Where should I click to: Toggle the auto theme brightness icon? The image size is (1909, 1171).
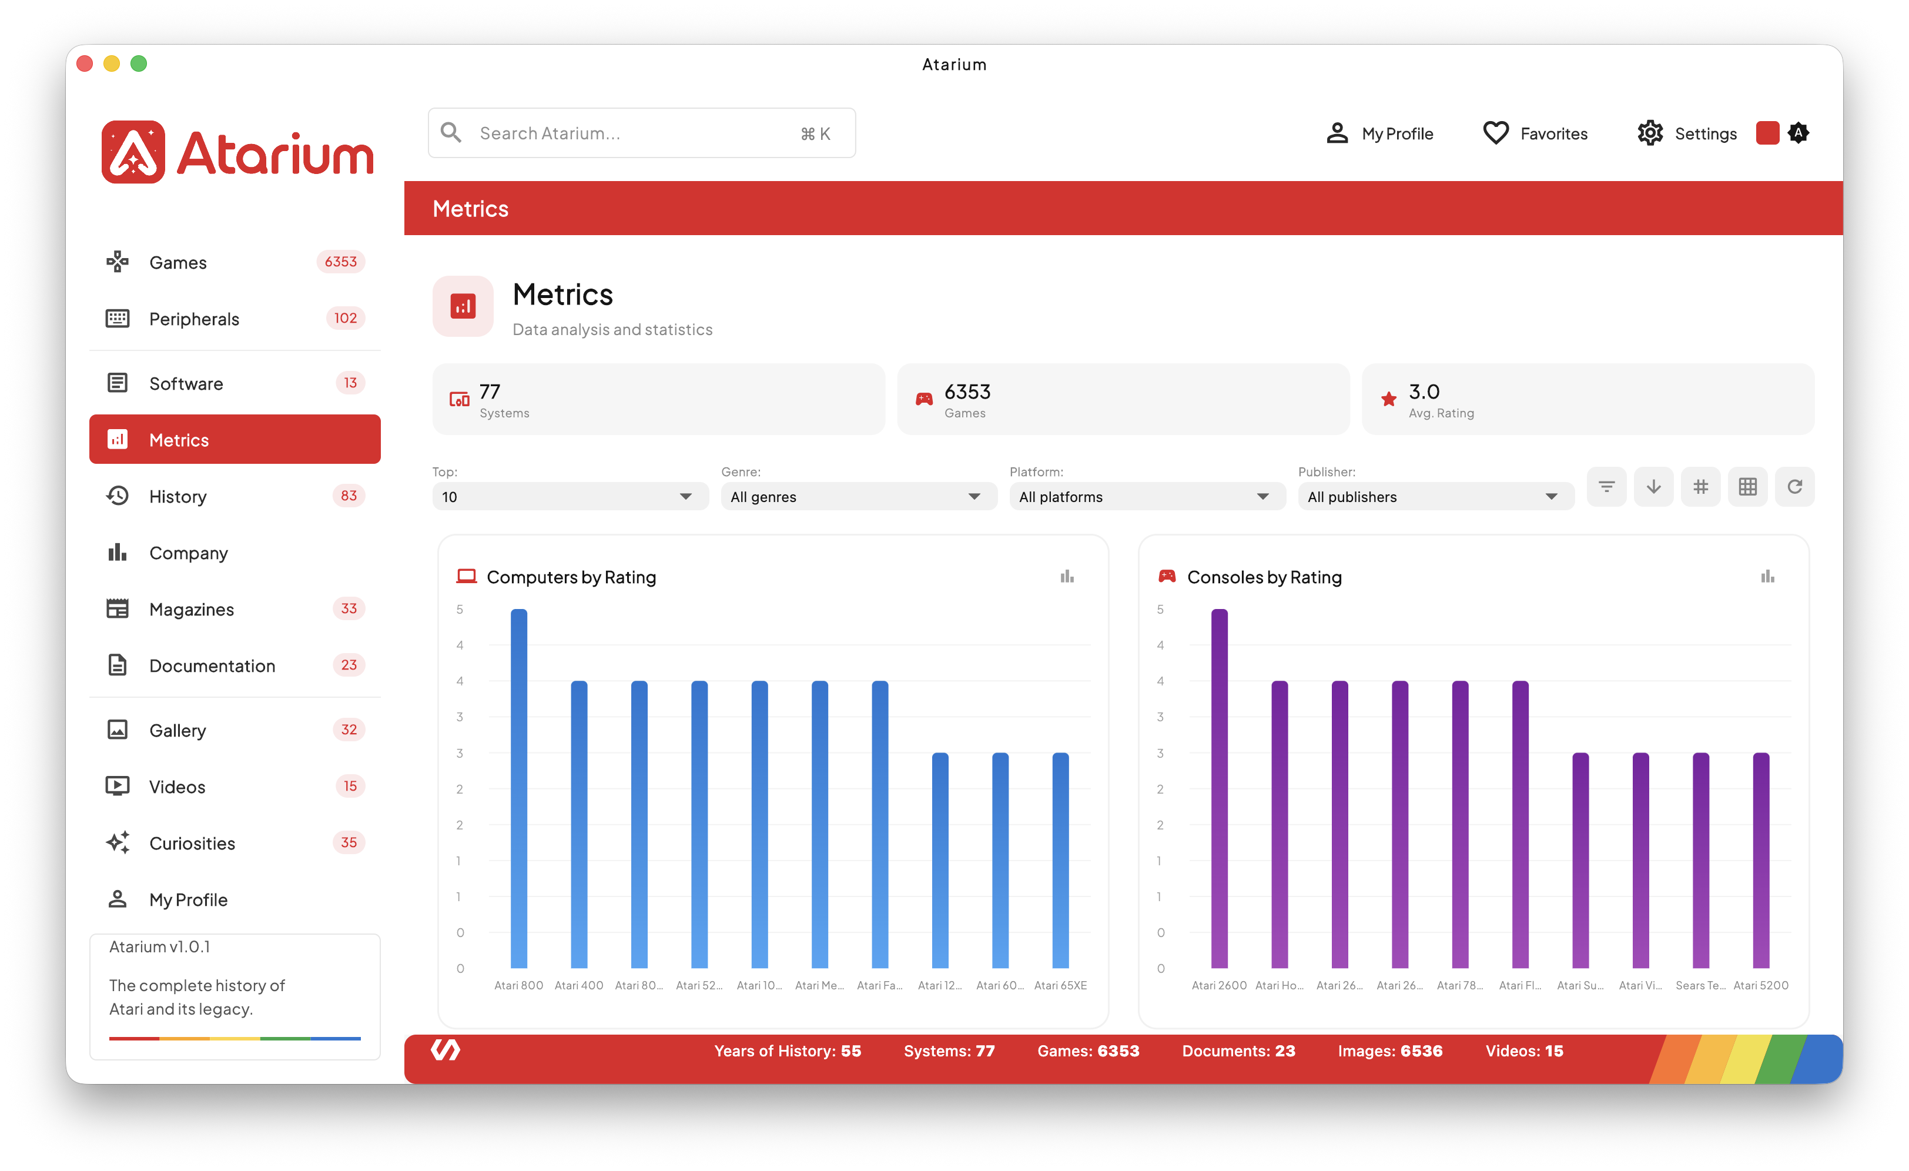tap(1799, 133)
